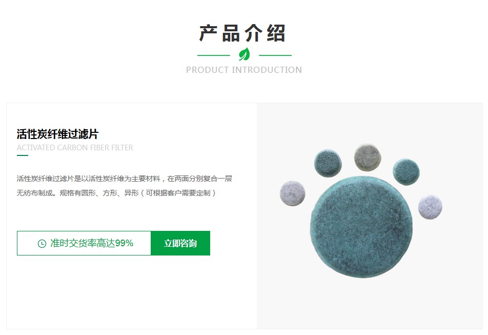Click the light gray filter disc on the far left
The image size is (488, 335).
click(293, 193)
